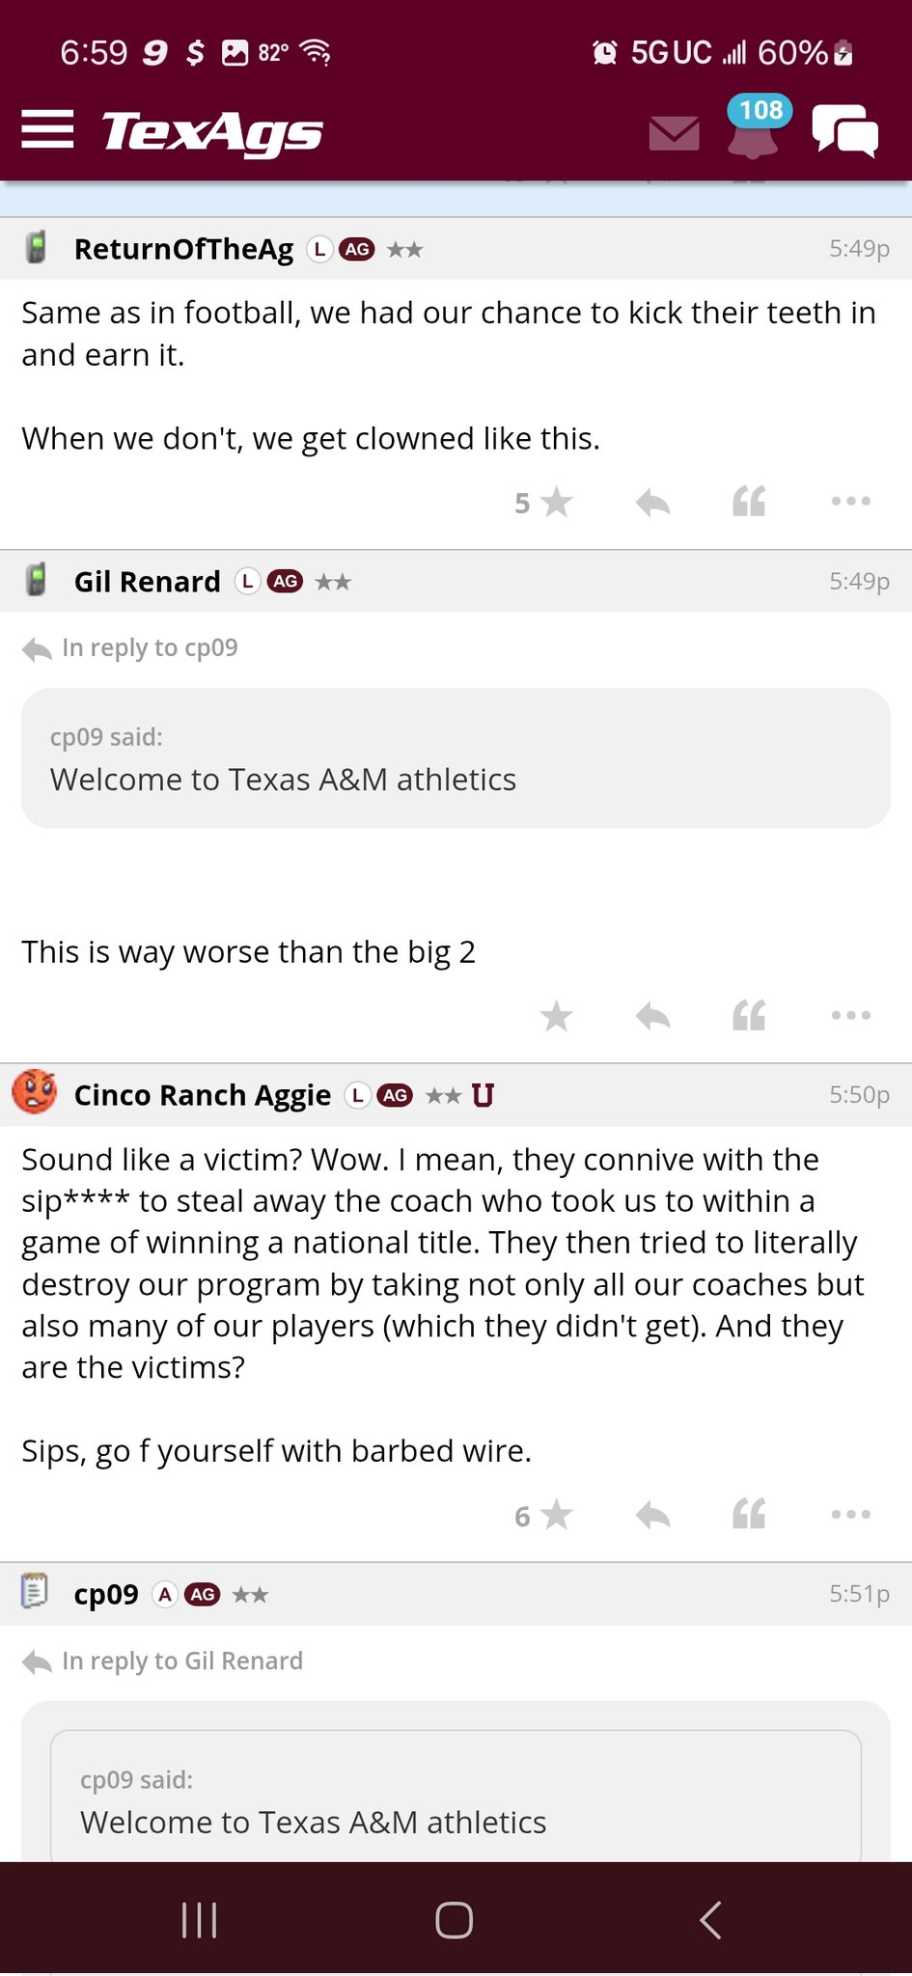This screenshot has width=912, height=1976.
Task: View ReturnOfTheAg's user profile
Action: pyautogui.click(x=183, y=249)
